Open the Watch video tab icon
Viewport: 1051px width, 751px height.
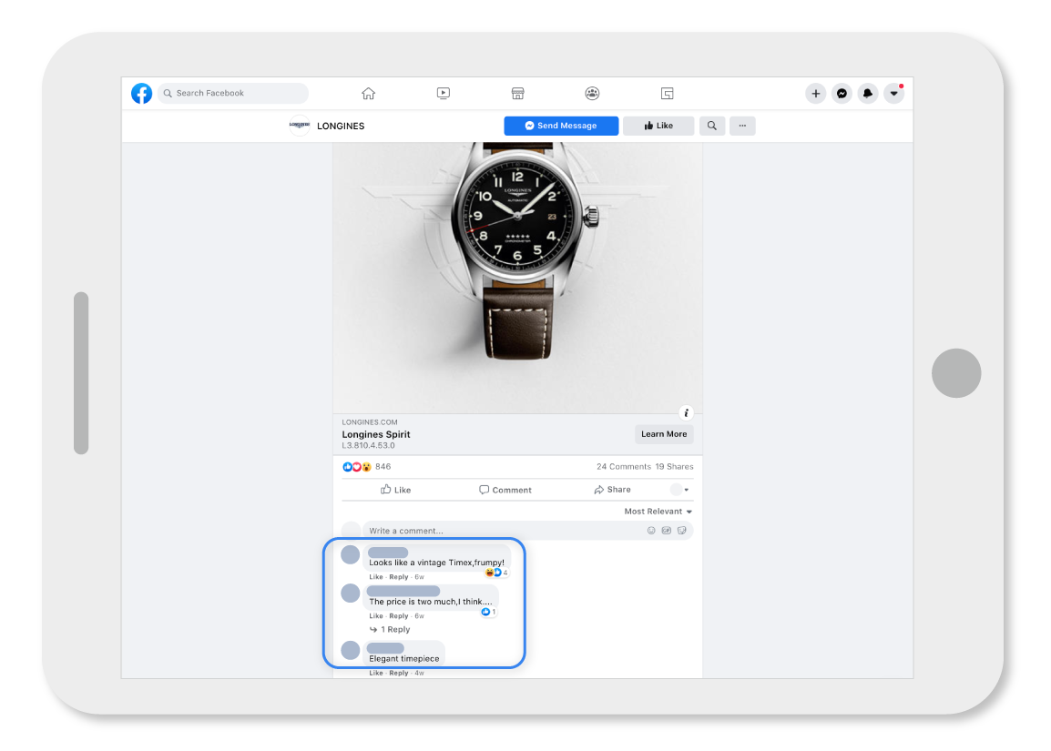(x=443, y=93)
